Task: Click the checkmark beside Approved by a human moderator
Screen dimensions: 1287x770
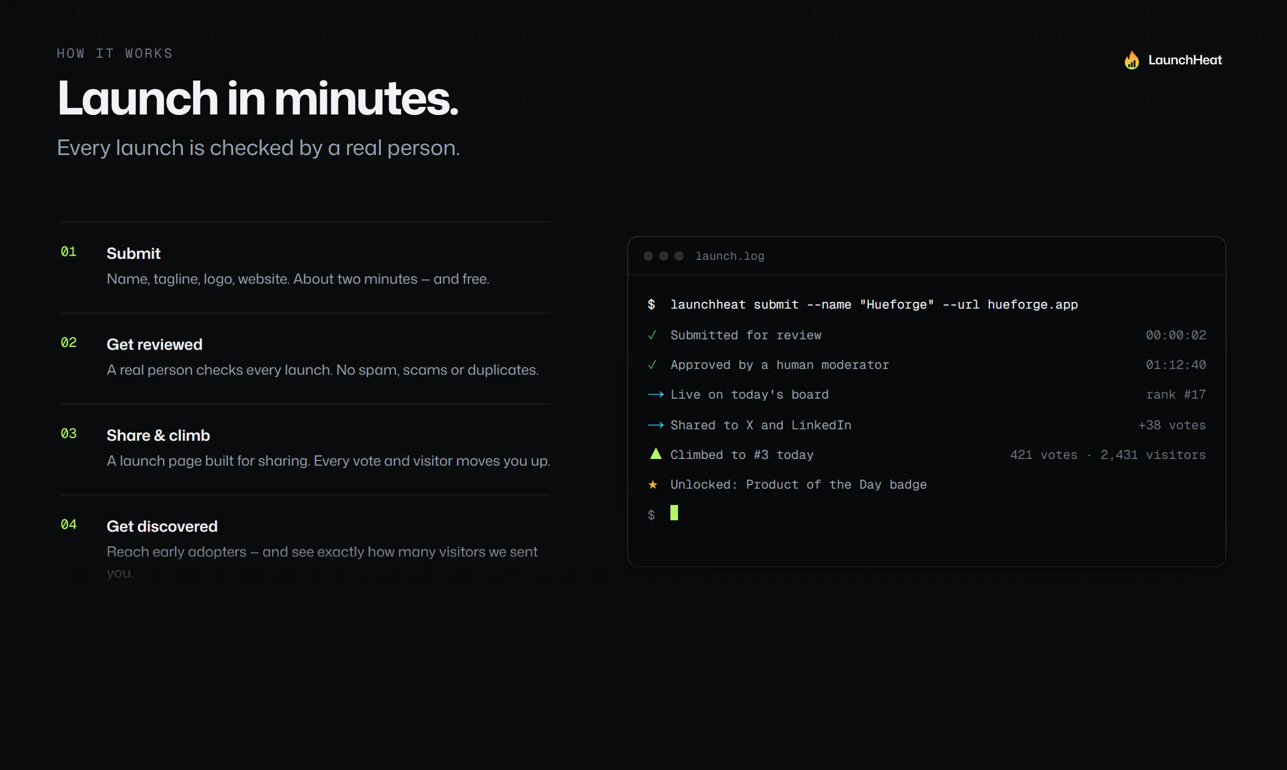Action: (x=652, y=365)
